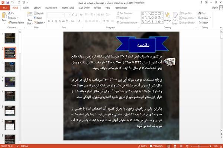Toggle text Shadow formatting
Viewport: 223px width, 148px height.
click(60, 21)
